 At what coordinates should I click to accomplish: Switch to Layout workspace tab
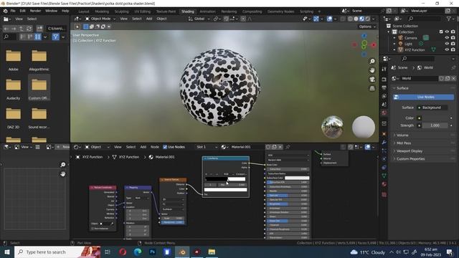coord(84,11)
